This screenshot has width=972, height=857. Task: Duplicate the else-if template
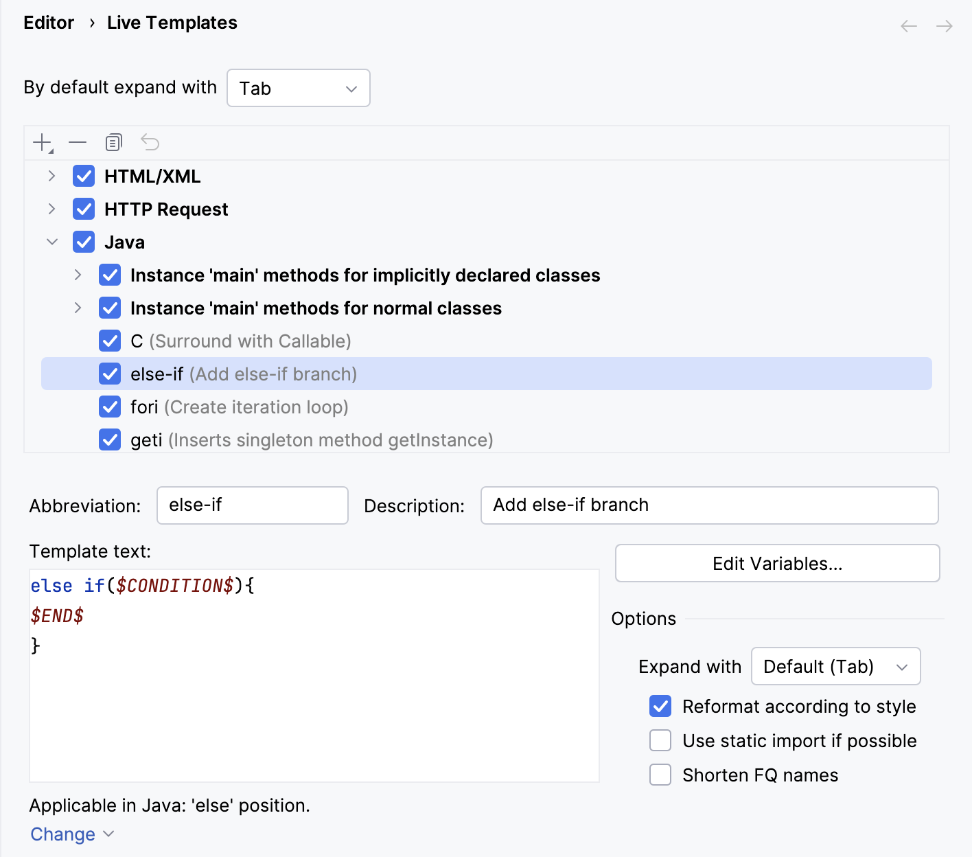click(x=113, y=142)
